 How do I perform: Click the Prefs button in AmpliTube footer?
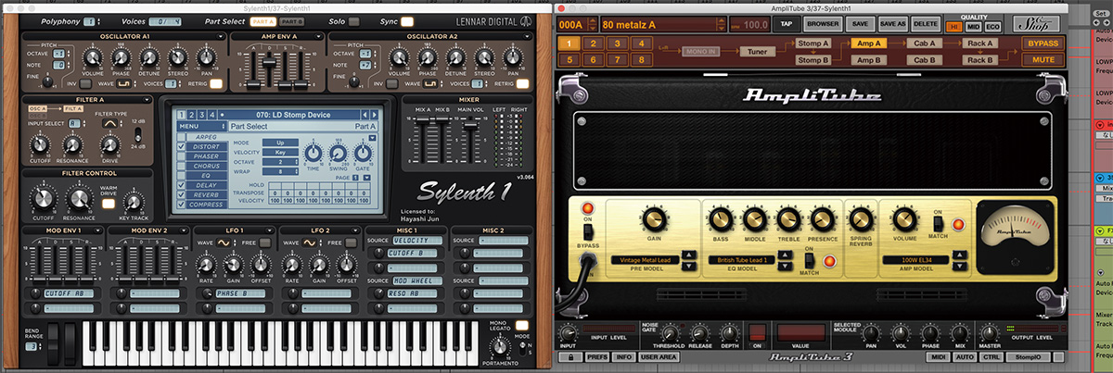point(598,356)
